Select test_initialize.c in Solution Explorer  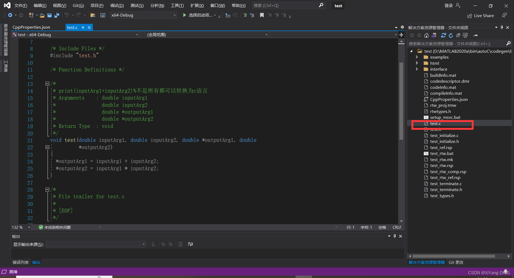(x=445, y=135)
